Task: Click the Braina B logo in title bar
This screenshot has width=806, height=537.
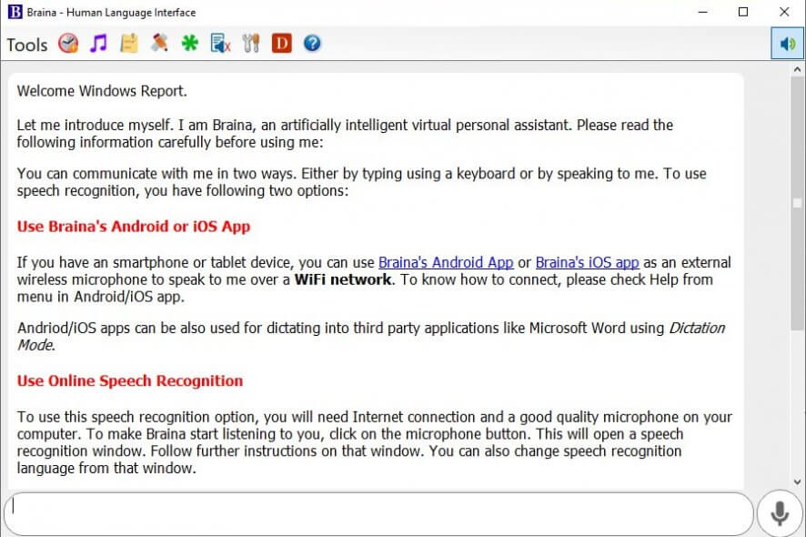Action: click(x=15, y=13)
